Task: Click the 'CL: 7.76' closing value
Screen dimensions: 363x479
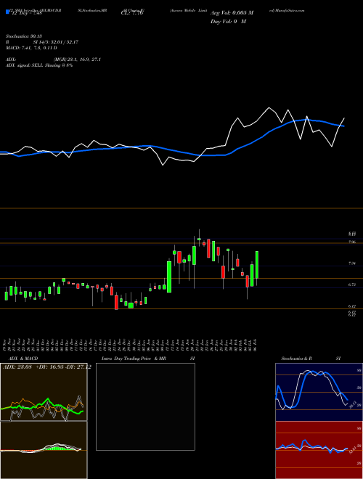Action: (132, 13)
